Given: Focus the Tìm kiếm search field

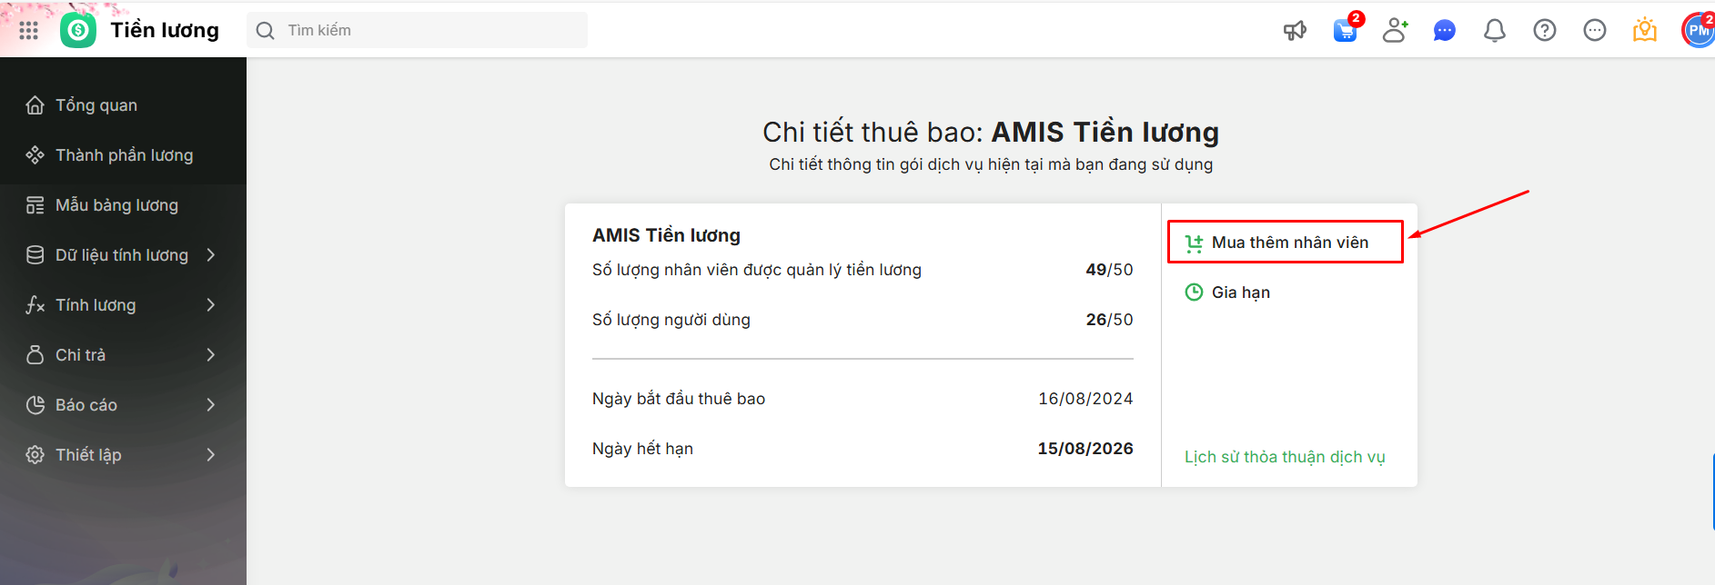Looking at the screenshot, I should (x=418, y=30).
